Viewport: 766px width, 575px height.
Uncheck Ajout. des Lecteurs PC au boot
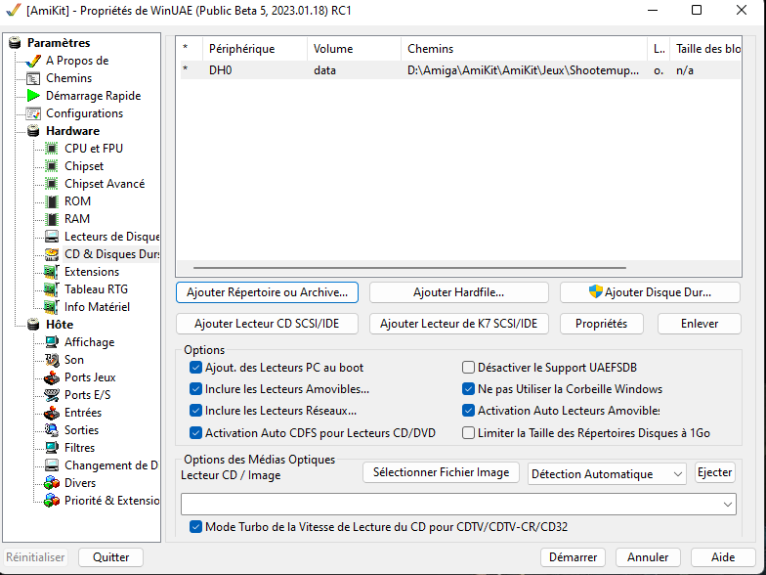[195, 368]
